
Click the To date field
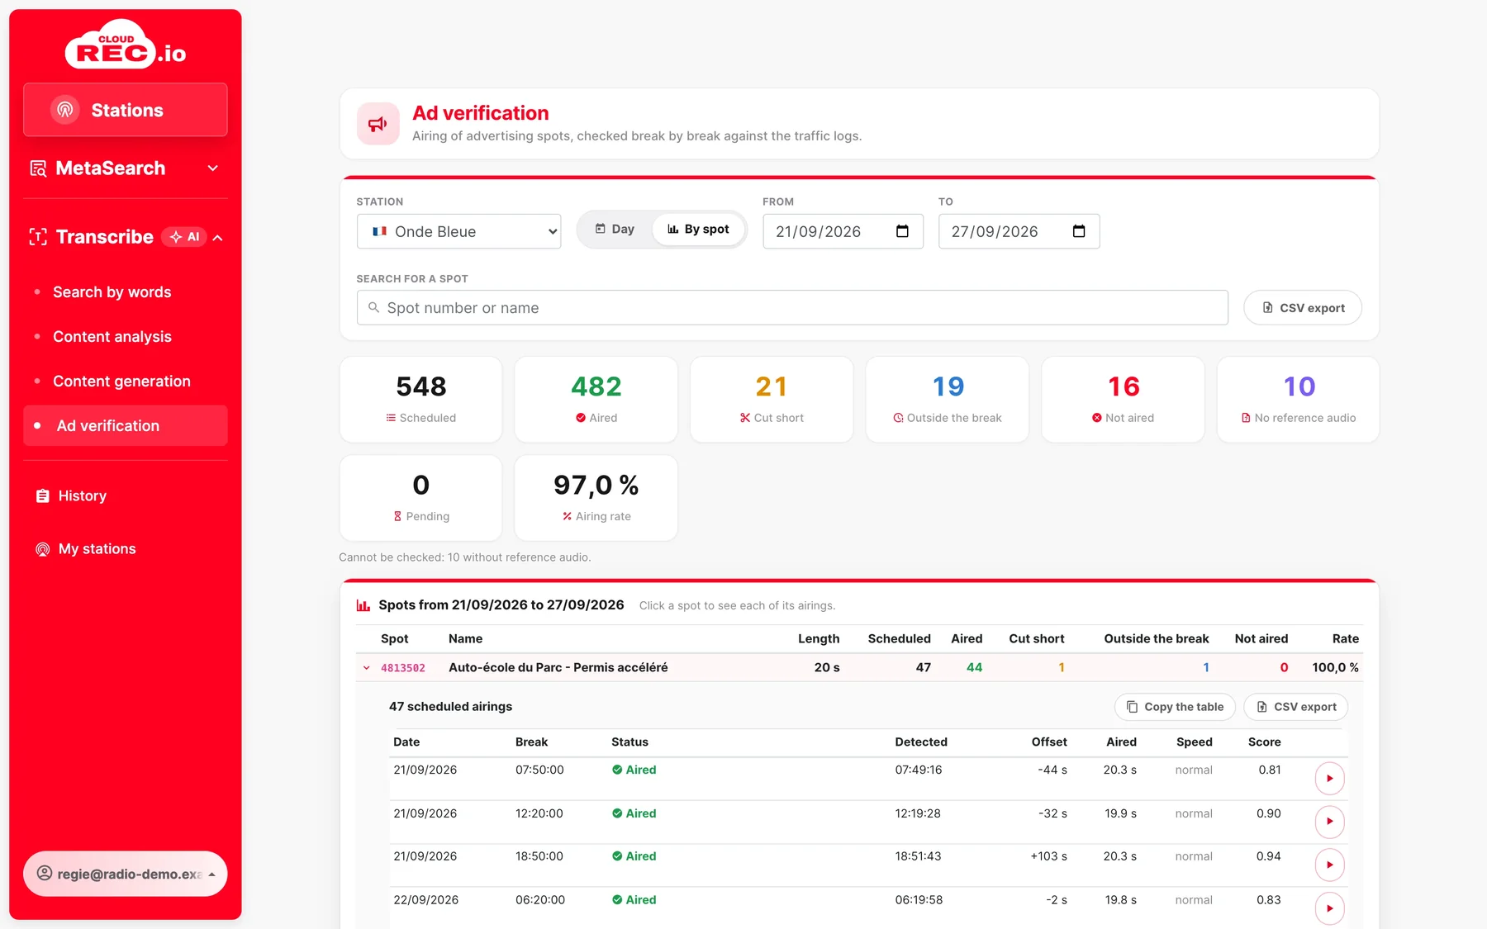(1019, 231)
